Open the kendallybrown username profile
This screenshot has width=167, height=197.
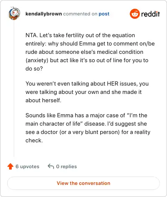[44, 14]
